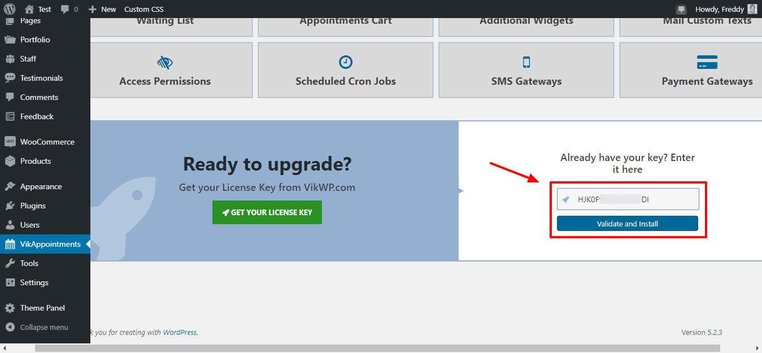Click the Portfolio folder icon

coord(10,40)
